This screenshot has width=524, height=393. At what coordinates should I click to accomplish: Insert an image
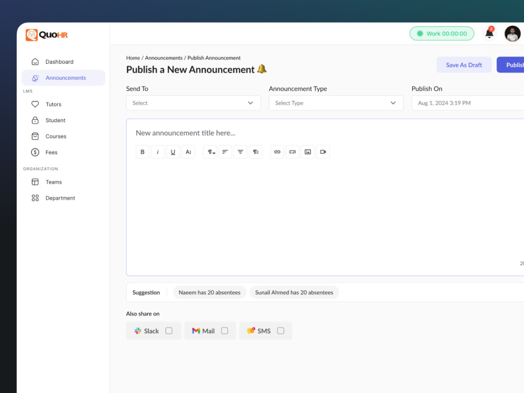[x=308, y=152]
